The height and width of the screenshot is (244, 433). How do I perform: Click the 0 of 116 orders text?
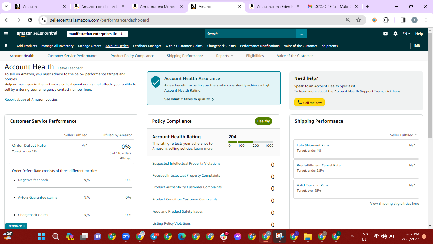tap(120, 153)
